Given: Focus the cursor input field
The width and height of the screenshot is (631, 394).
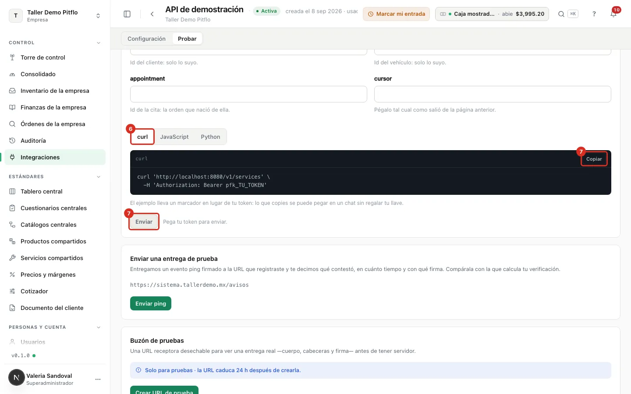Looking at the screenshot, I should coord(493,94).
